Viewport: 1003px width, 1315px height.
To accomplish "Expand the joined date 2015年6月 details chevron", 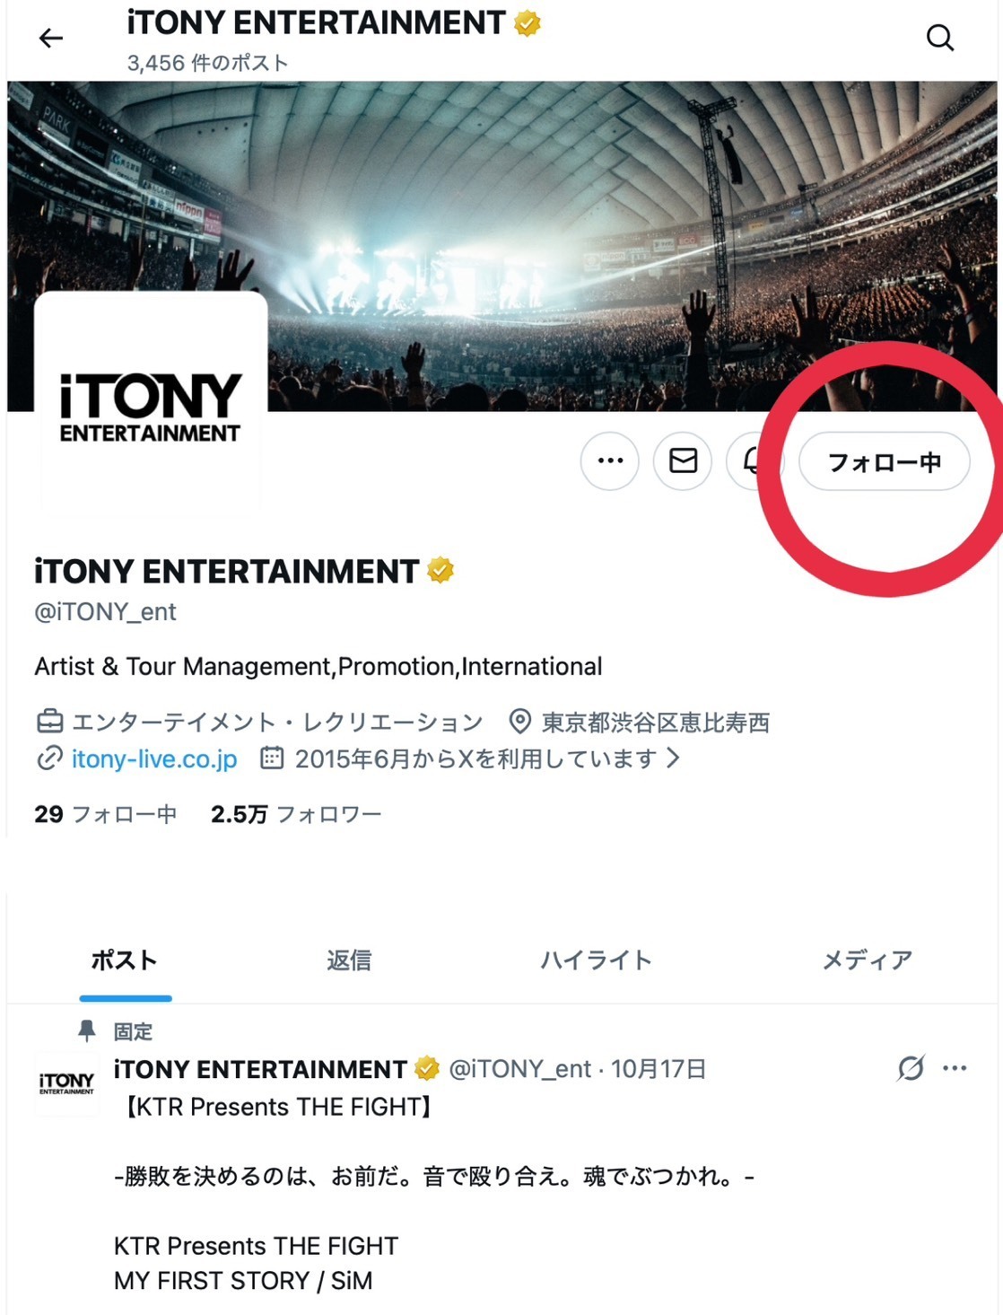I will coord(674,759).
